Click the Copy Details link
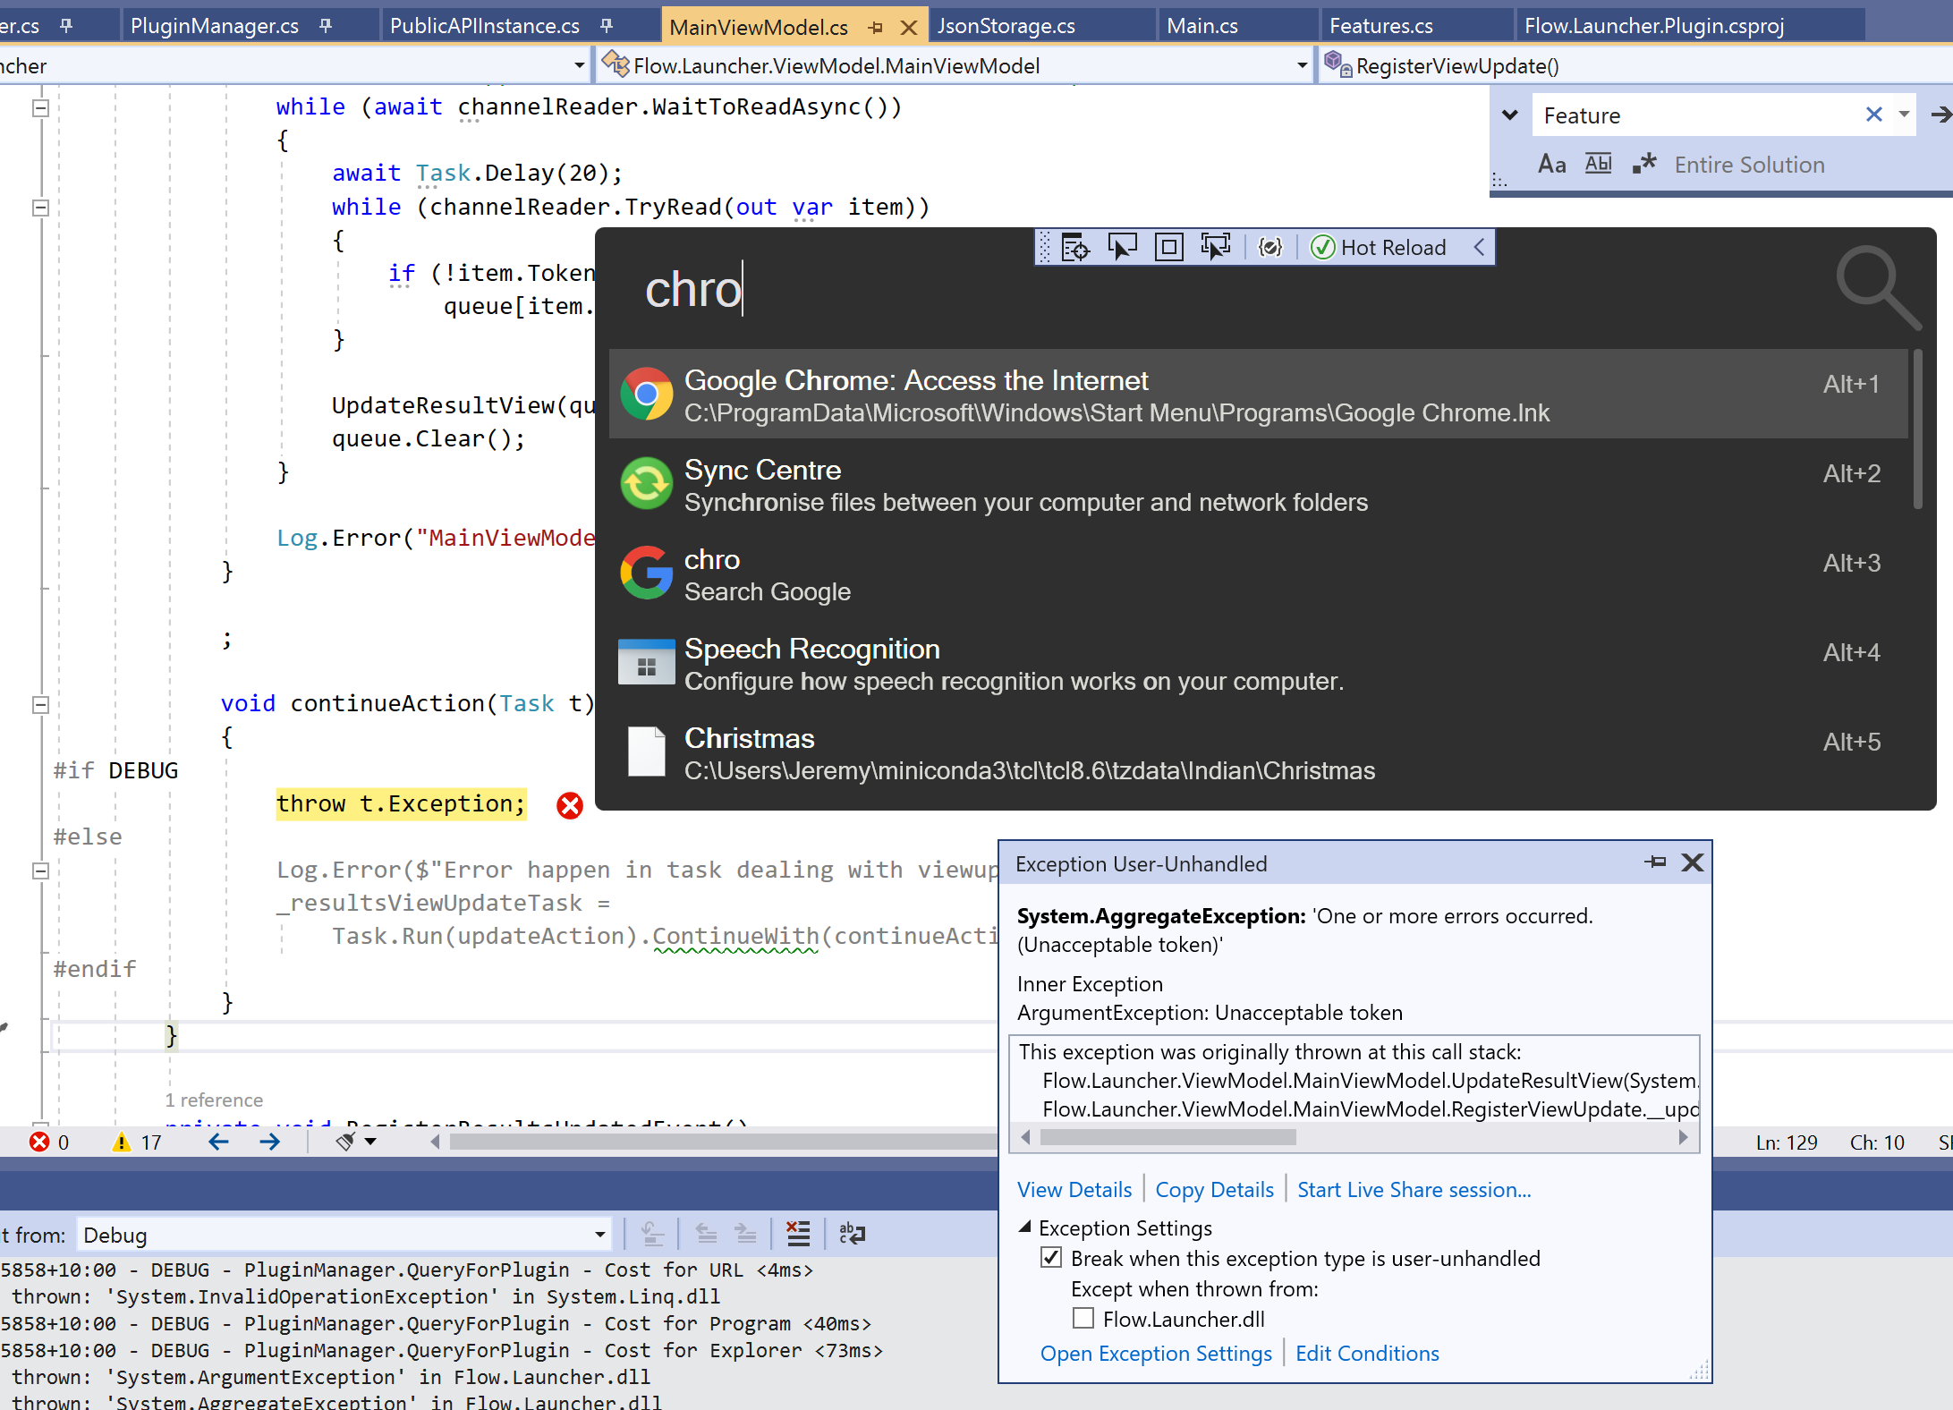1953x1410 pixels. (1214, 1190)
